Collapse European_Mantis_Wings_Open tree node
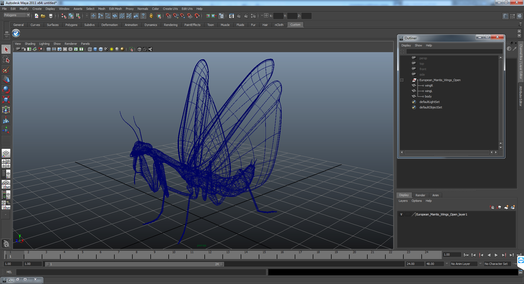The height and width of the screenshot is (284, 524). point(402,80)
